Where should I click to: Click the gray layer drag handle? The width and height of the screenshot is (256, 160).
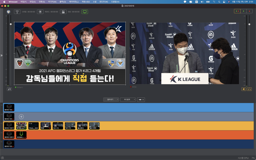(x=2, y=114)
